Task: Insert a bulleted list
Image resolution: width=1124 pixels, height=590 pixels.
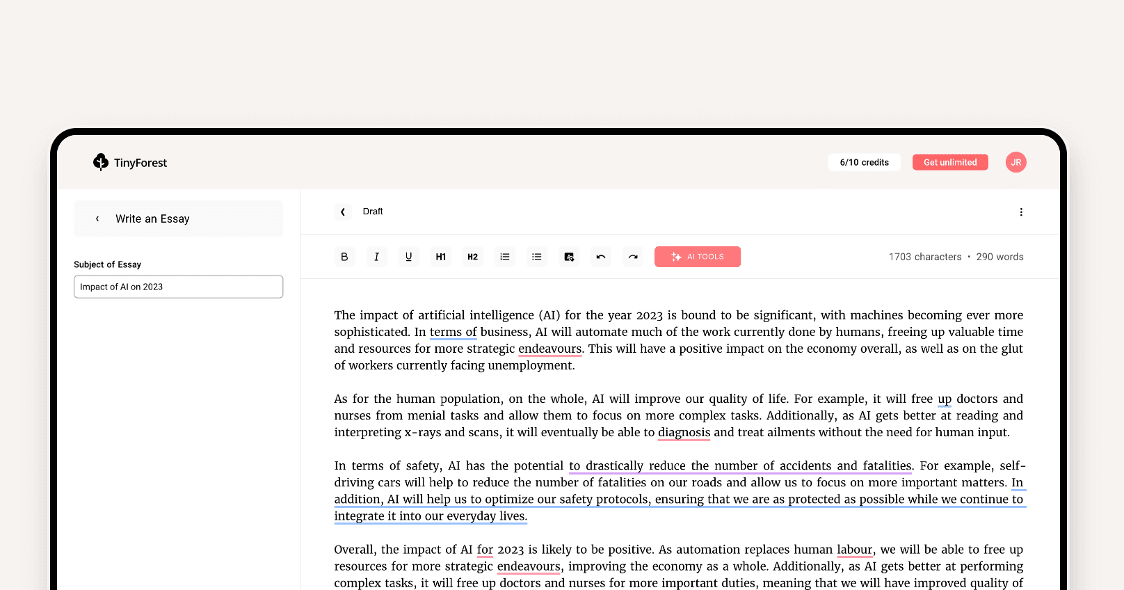Action: (x=536, y=257)
